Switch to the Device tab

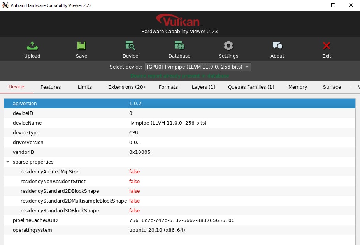16,87
